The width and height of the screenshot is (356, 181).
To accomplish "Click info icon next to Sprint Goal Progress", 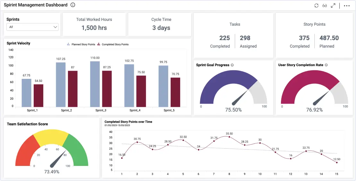I will [232, 65].
